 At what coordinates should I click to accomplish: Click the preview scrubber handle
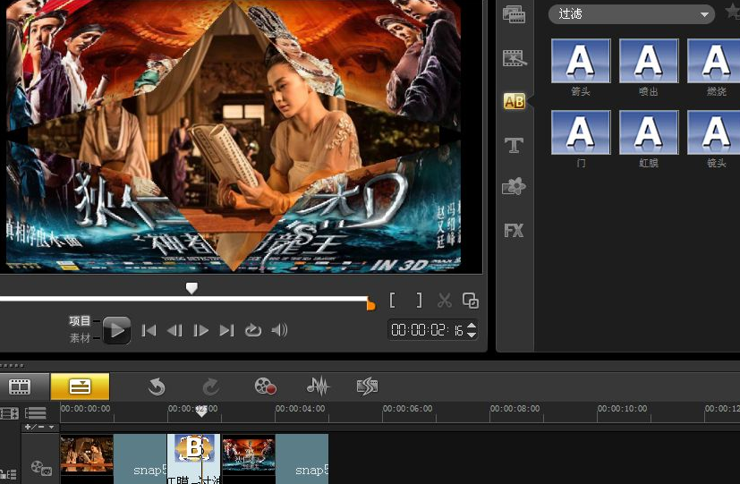[191, 288]
